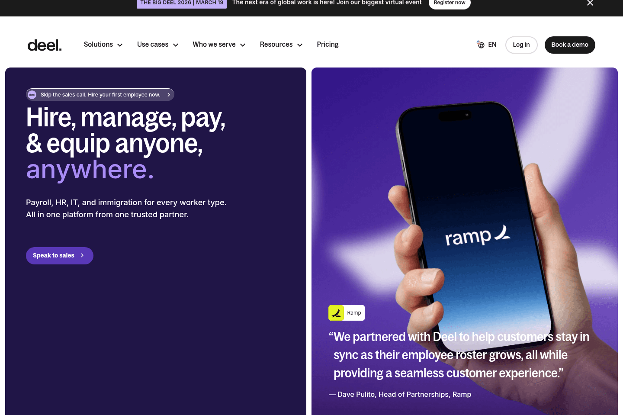Screen dimensions: 623x415
Task: Expand the Use cases dropdown arrow
Action: coord(176,45)
